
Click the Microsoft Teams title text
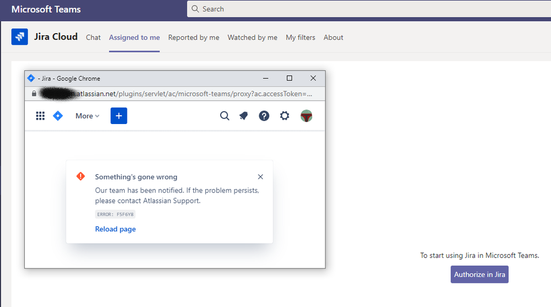[46, 9]
